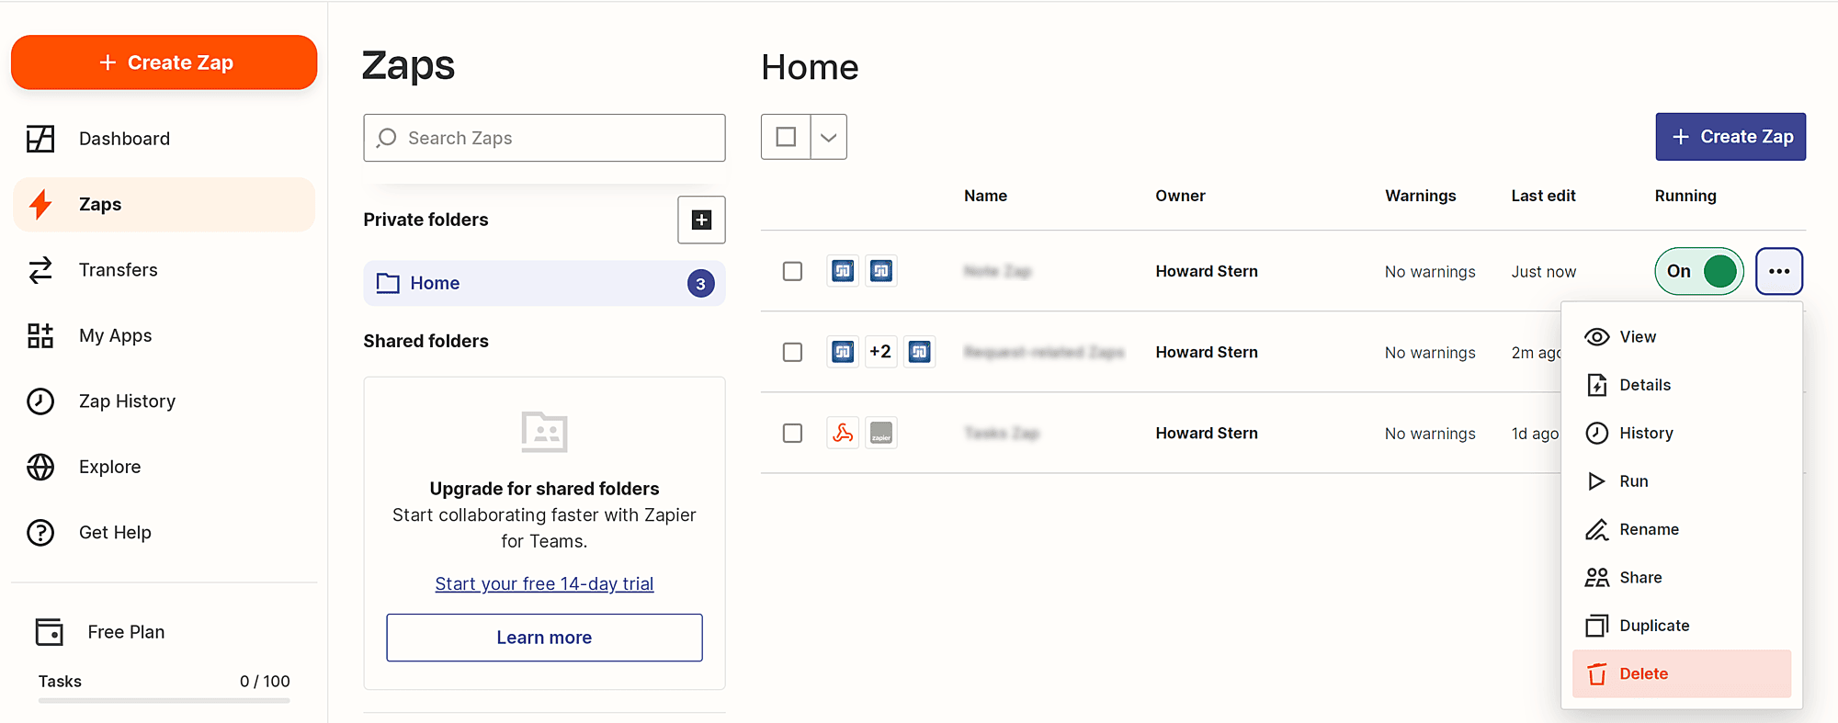Screen dimensions: 1838x723
Task: Add a new private folder
Action: pyautogui.click(x=701, y=220)
